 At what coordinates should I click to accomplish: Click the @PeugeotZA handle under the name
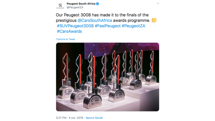pyautogui.click(x=75, y=8)
